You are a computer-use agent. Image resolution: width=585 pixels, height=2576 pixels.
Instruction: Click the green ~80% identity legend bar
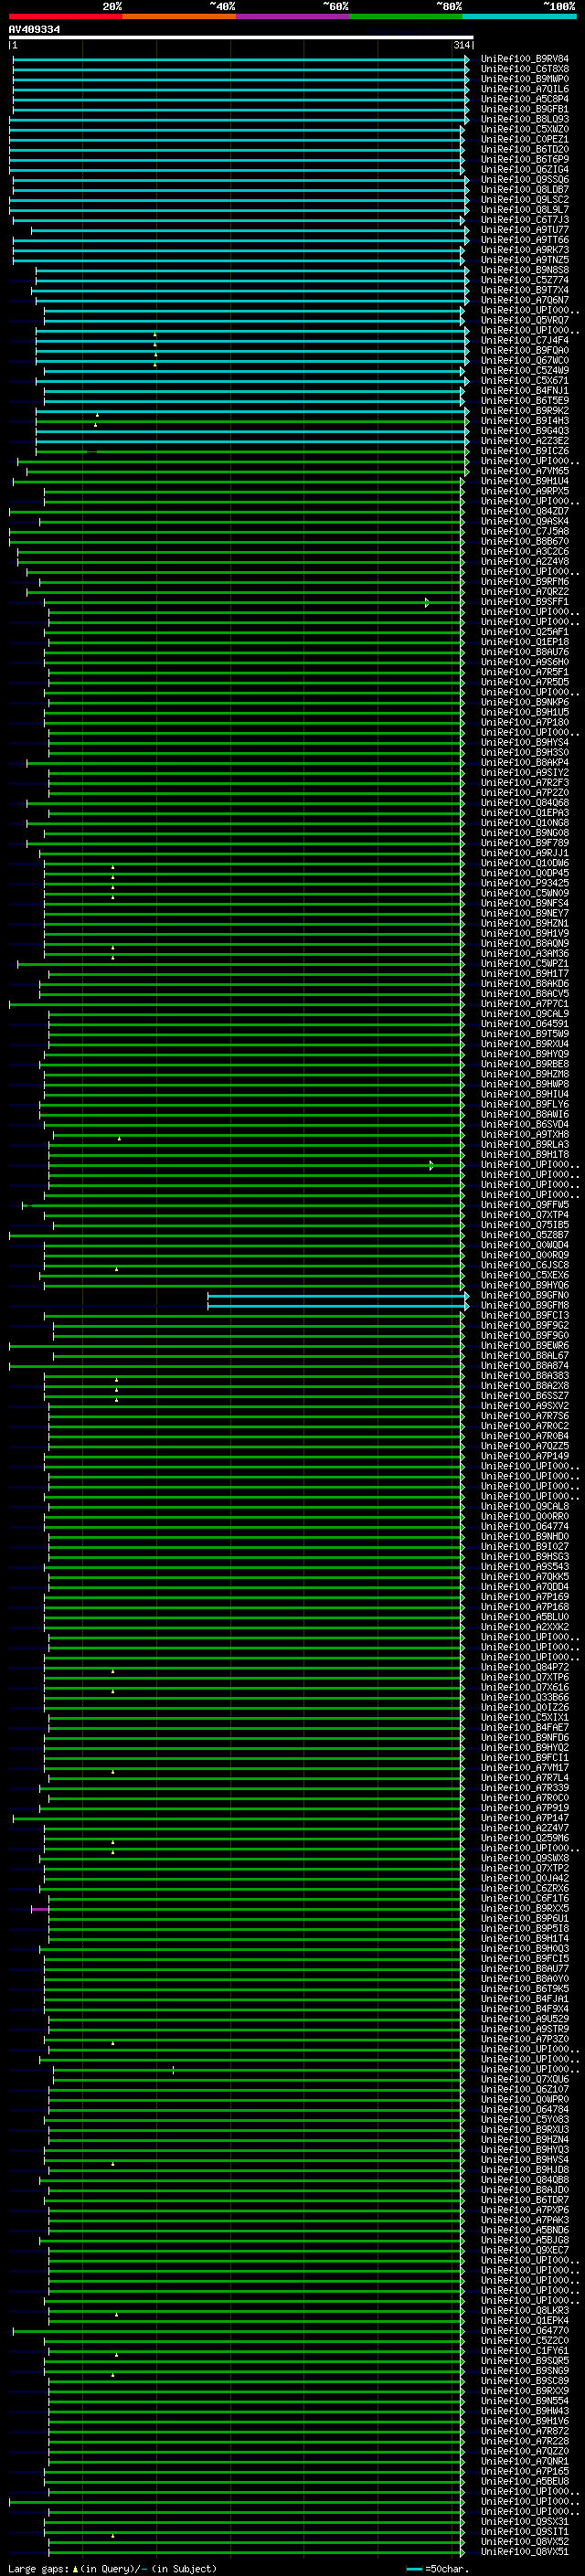pyautogui.click(x=405, y=16)
